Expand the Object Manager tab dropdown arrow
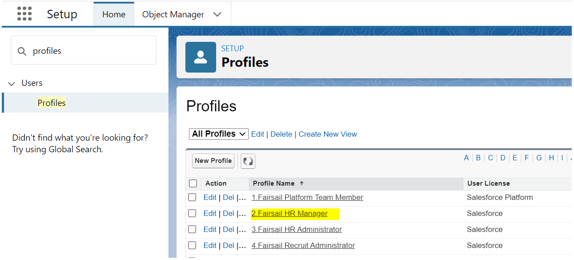574x260 pixels. pos(217,14)
